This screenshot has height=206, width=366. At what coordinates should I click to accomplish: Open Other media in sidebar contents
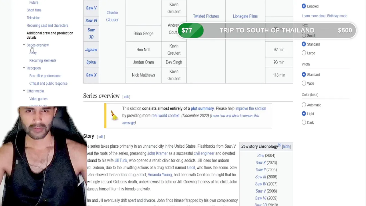click(35, 91)
